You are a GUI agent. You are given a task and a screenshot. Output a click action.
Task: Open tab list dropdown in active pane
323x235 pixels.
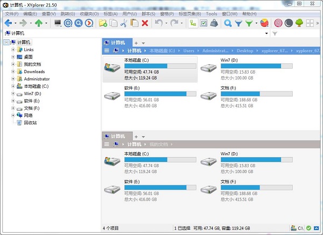pyautogui.click(x=143, y=43)
